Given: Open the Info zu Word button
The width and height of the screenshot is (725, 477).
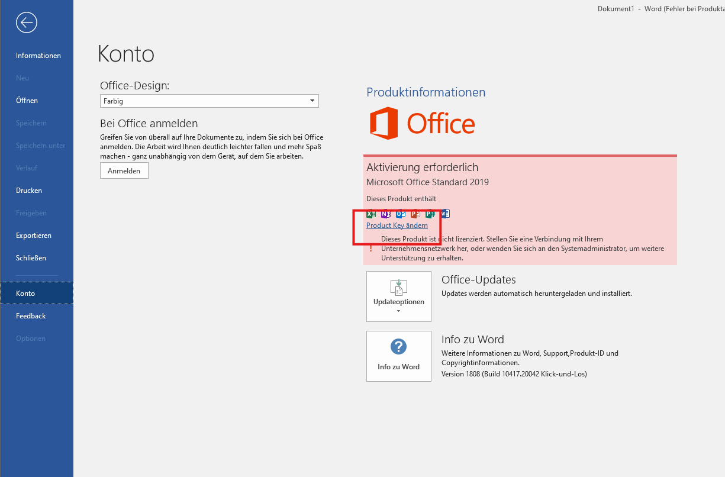Looking at the screenshot, I should coord(398,356).
